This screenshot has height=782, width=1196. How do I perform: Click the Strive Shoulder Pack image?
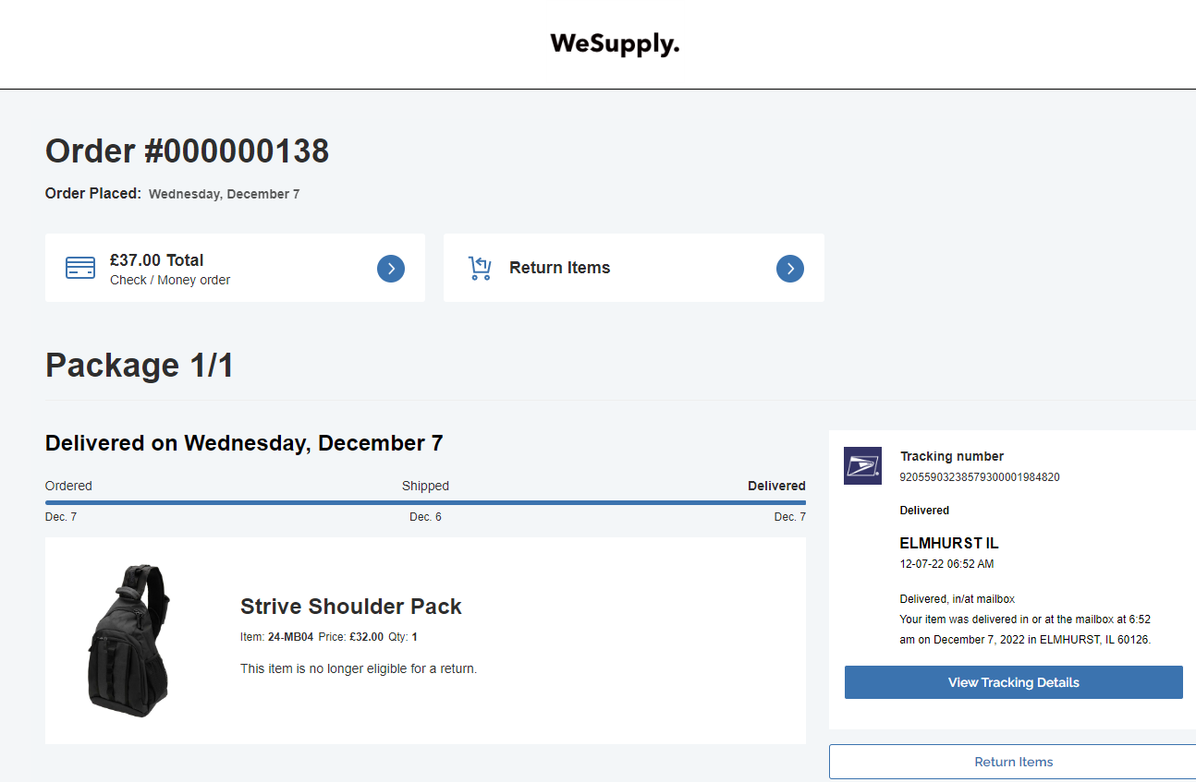point(129,640)
